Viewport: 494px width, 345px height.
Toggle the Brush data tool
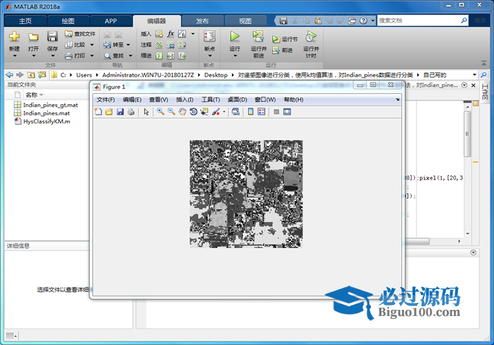tap(216, 112)
